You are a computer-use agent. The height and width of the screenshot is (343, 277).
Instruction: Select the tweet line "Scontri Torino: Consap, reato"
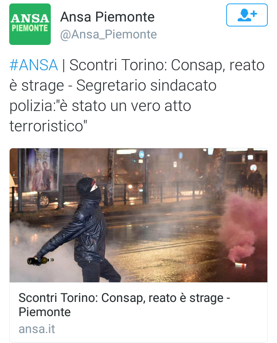(167, 65)
